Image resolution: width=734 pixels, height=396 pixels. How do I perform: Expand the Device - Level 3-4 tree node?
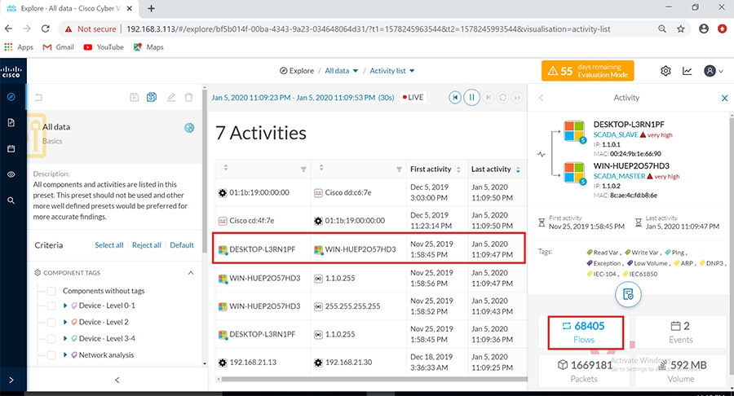[65, 338]
